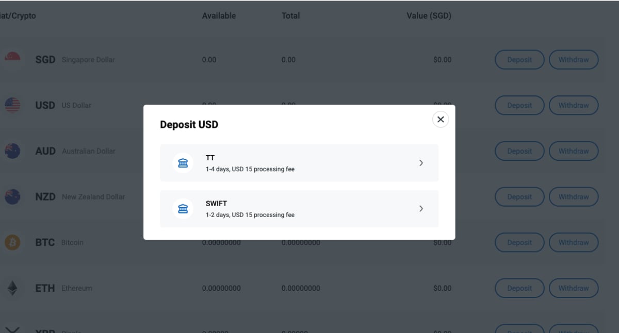
Task: Click the bank icon next to TT
Action: click(x=183, y=162)
